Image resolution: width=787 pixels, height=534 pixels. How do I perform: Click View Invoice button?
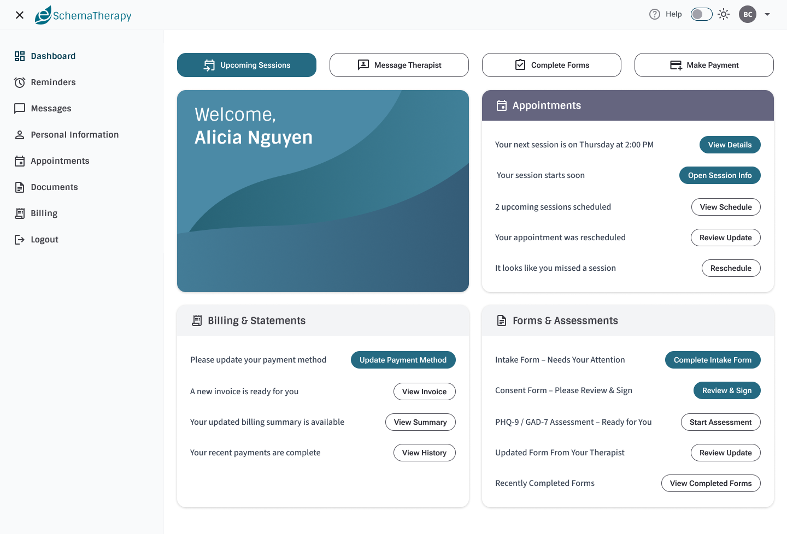point(425,391)
